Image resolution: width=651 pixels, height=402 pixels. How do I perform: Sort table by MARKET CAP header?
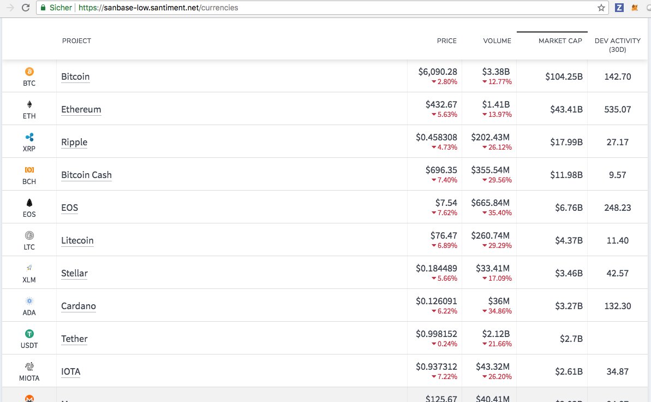pos(560,41)
